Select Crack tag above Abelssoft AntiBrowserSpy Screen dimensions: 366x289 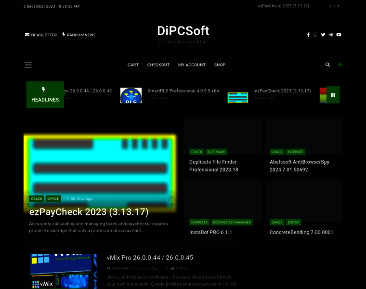[x=277, y=152]
